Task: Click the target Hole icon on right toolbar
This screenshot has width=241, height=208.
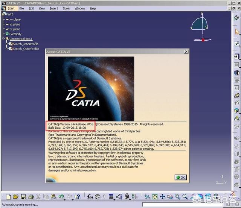Action: click(236, 176)
